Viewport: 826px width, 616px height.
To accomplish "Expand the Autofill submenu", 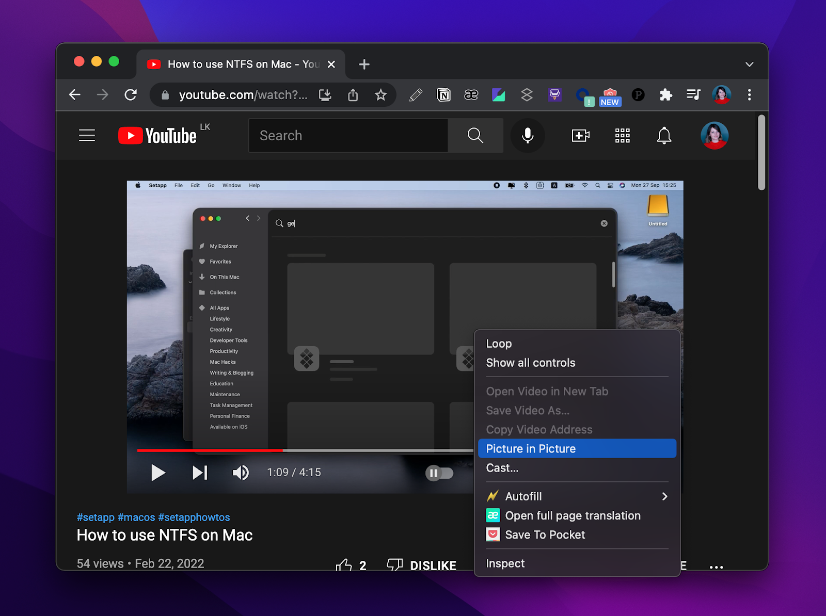I will point(577,496).
